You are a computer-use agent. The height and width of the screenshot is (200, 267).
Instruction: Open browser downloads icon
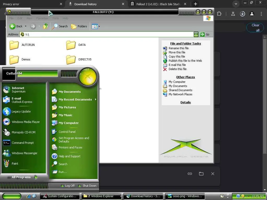(x=242, y=14)
